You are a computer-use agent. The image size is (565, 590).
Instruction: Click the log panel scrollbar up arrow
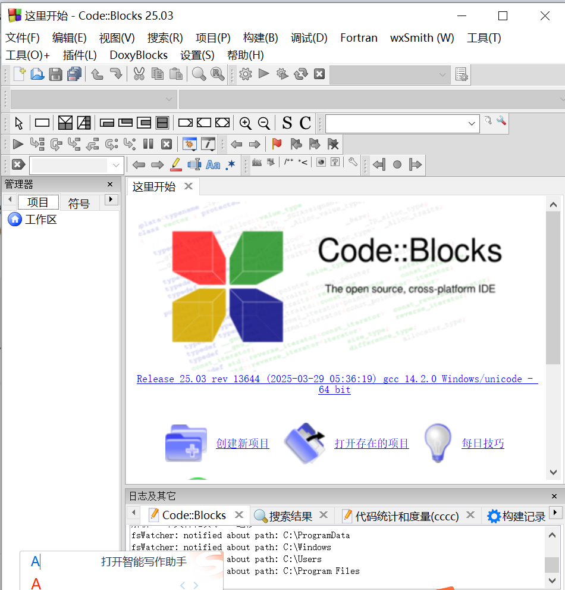pyautogui.click(x=552, y=535)
